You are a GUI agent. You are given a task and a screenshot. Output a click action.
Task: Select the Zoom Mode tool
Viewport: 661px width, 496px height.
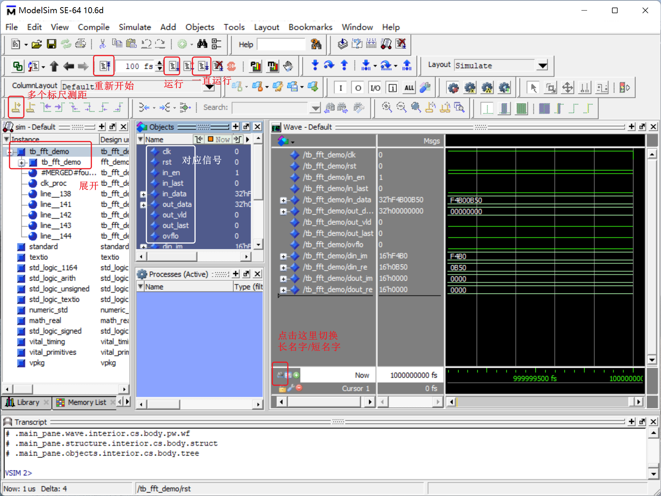pos(551,88)
